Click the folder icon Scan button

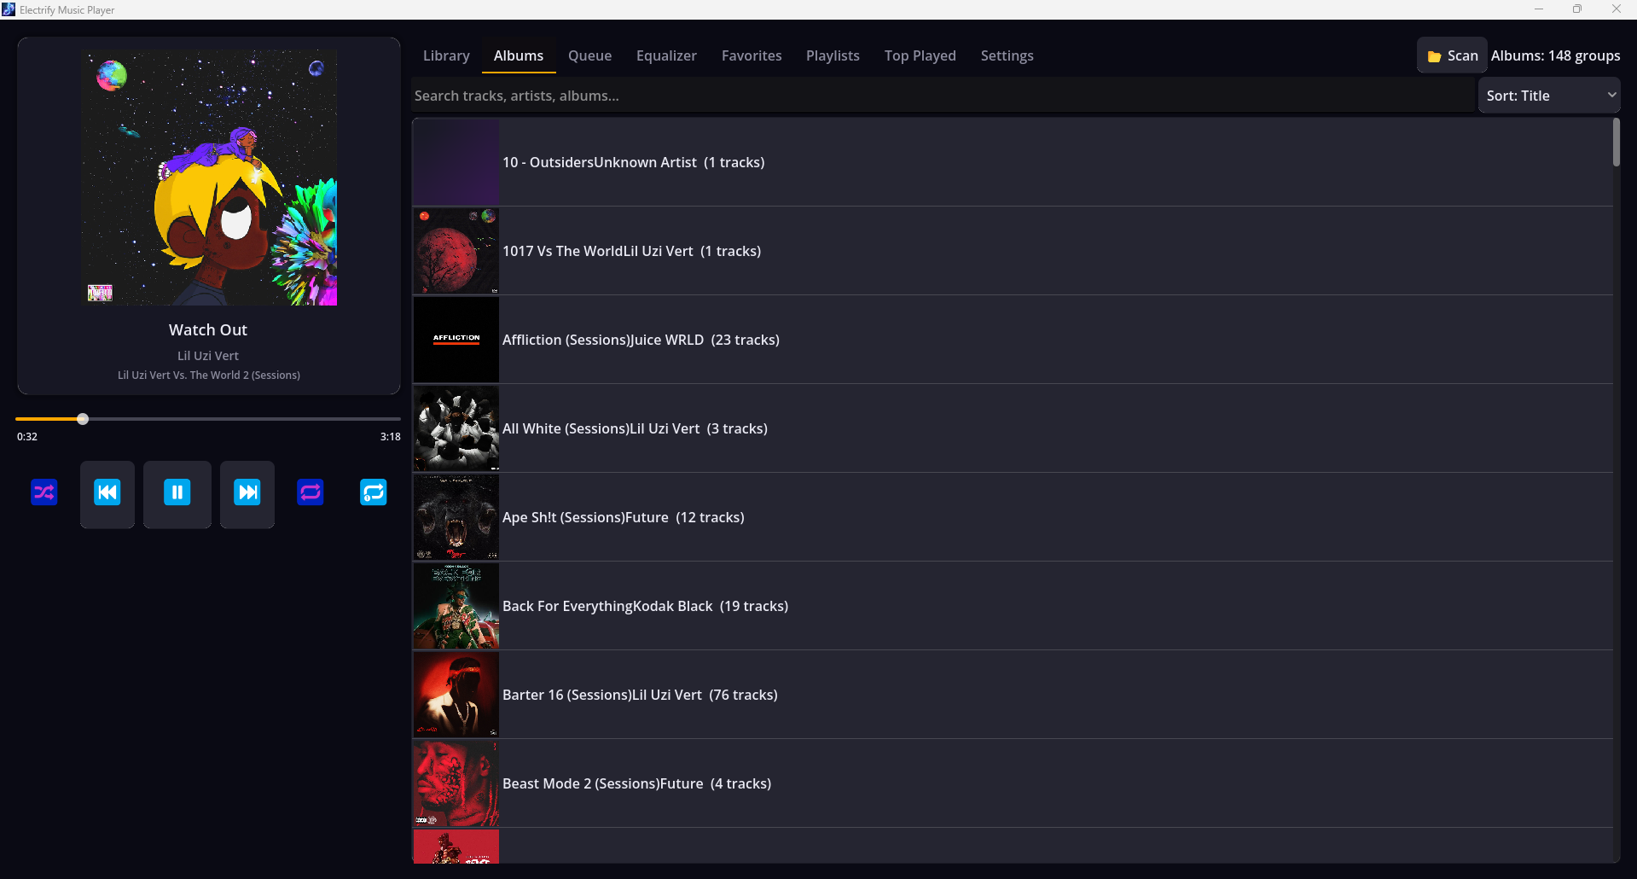point(1452,55)
